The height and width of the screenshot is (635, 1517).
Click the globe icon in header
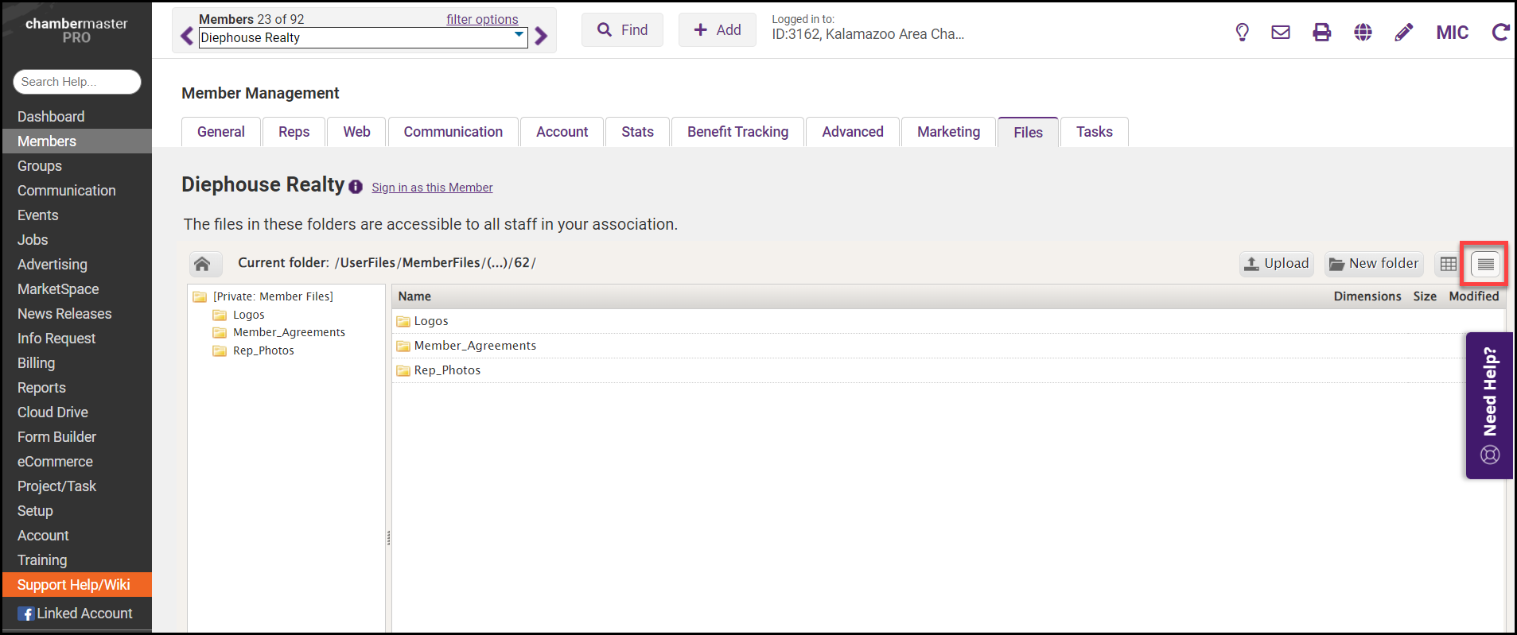tap(1363, 33)
